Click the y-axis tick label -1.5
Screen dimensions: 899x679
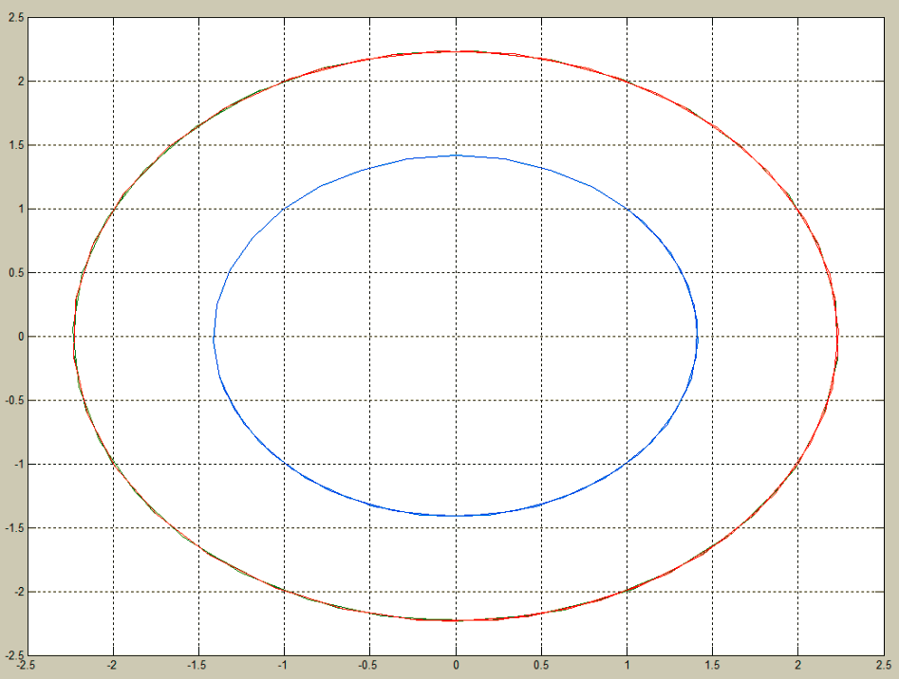point(15,528)
